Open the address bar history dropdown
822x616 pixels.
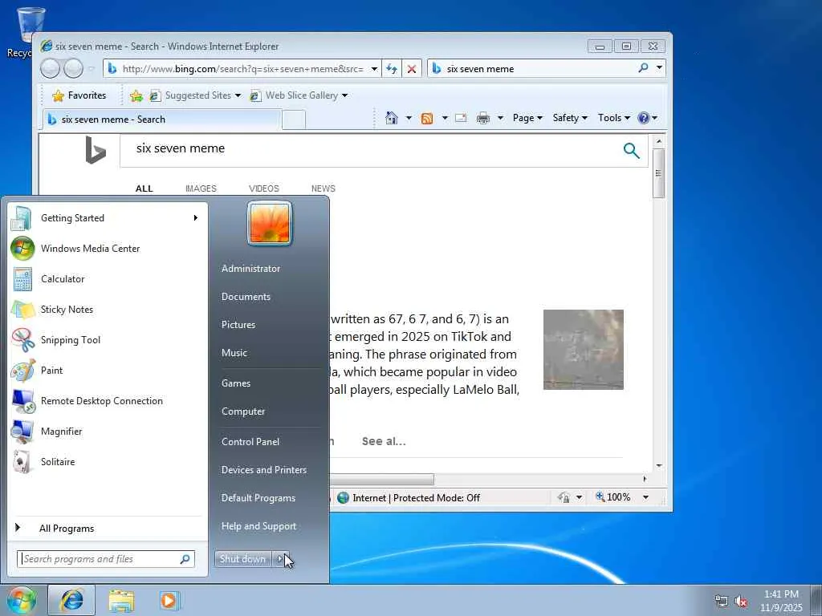(x=374, y=69)
